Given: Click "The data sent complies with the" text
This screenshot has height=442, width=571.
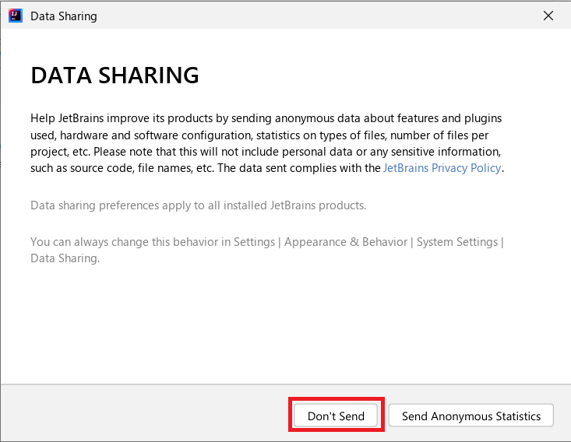Looking at the screenshot, I should point(298,168).
